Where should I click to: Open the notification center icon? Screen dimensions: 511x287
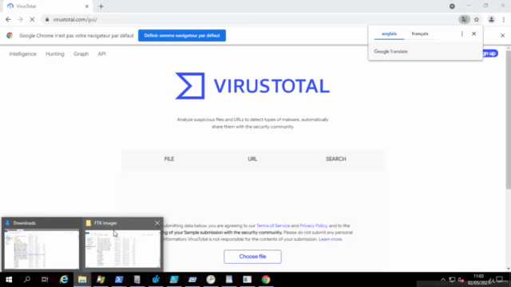[x=500, y=280]
